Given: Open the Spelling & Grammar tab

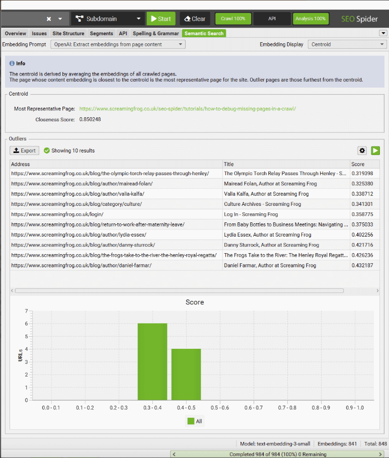Looking at the screenshot, I should 155,33.
